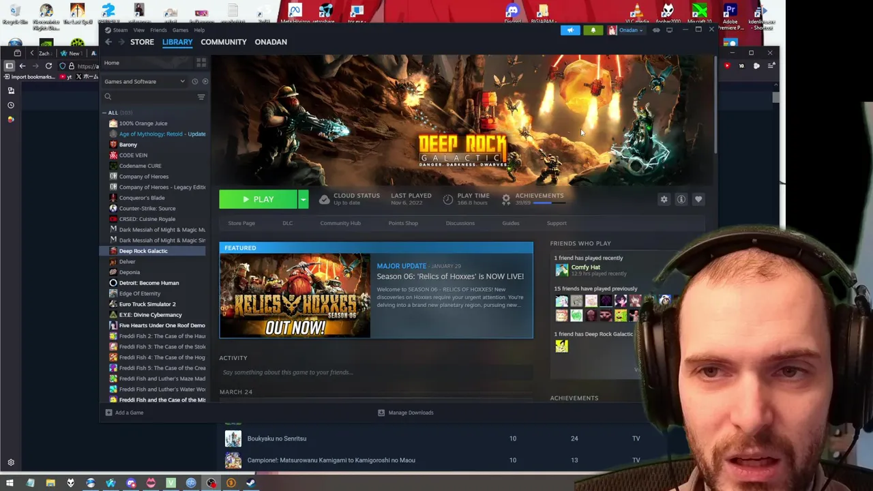This screenshot has width=873, height=491.
Task: Open the Add a Game plus
Action: (x=108, y=413)
